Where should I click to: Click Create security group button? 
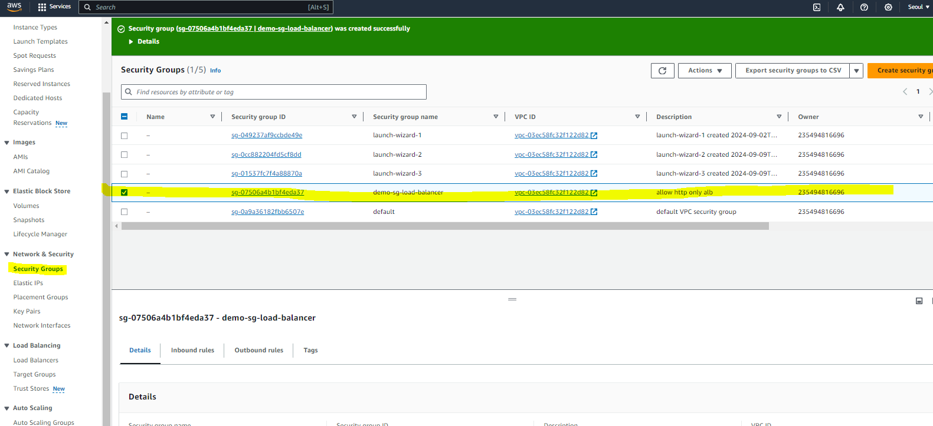point(901,71)
